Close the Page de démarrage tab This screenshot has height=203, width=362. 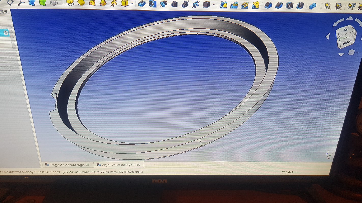pos(88,165)
